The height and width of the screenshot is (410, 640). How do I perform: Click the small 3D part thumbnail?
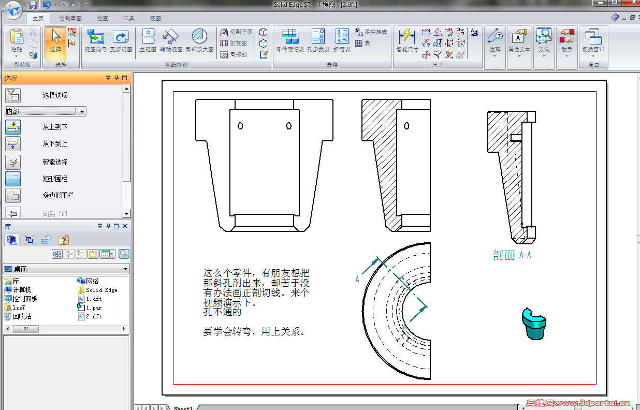click(x=533, y=324)
